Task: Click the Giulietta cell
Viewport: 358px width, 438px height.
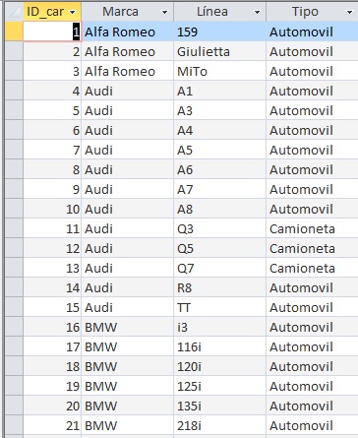Action: 220,51
